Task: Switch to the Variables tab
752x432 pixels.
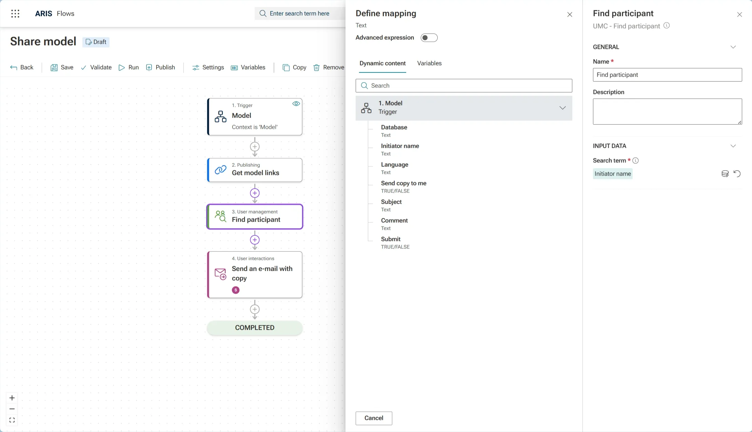Action: pyautogui.click(x=429, y=63)
